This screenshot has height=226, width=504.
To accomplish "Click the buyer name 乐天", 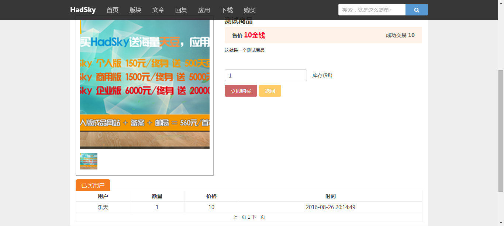I will point(103,207).
